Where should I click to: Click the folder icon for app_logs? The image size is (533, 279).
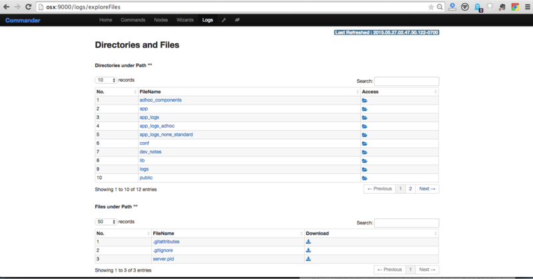[364, 117]
